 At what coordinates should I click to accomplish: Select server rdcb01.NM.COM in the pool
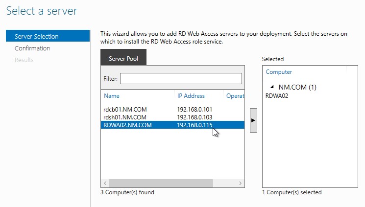[x=125, y=109]
